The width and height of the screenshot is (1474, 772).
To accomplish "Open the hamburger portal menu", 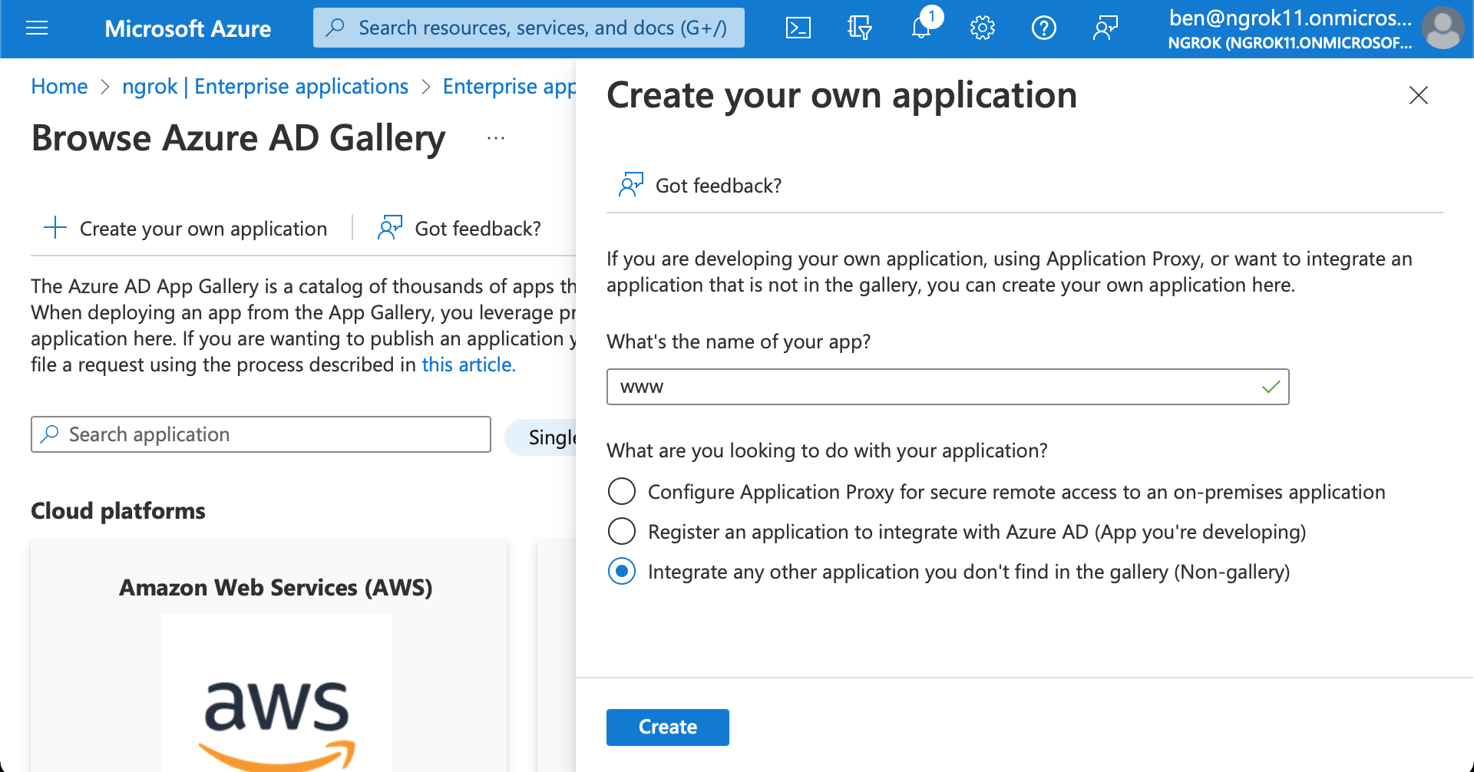I will pos(37,28).
